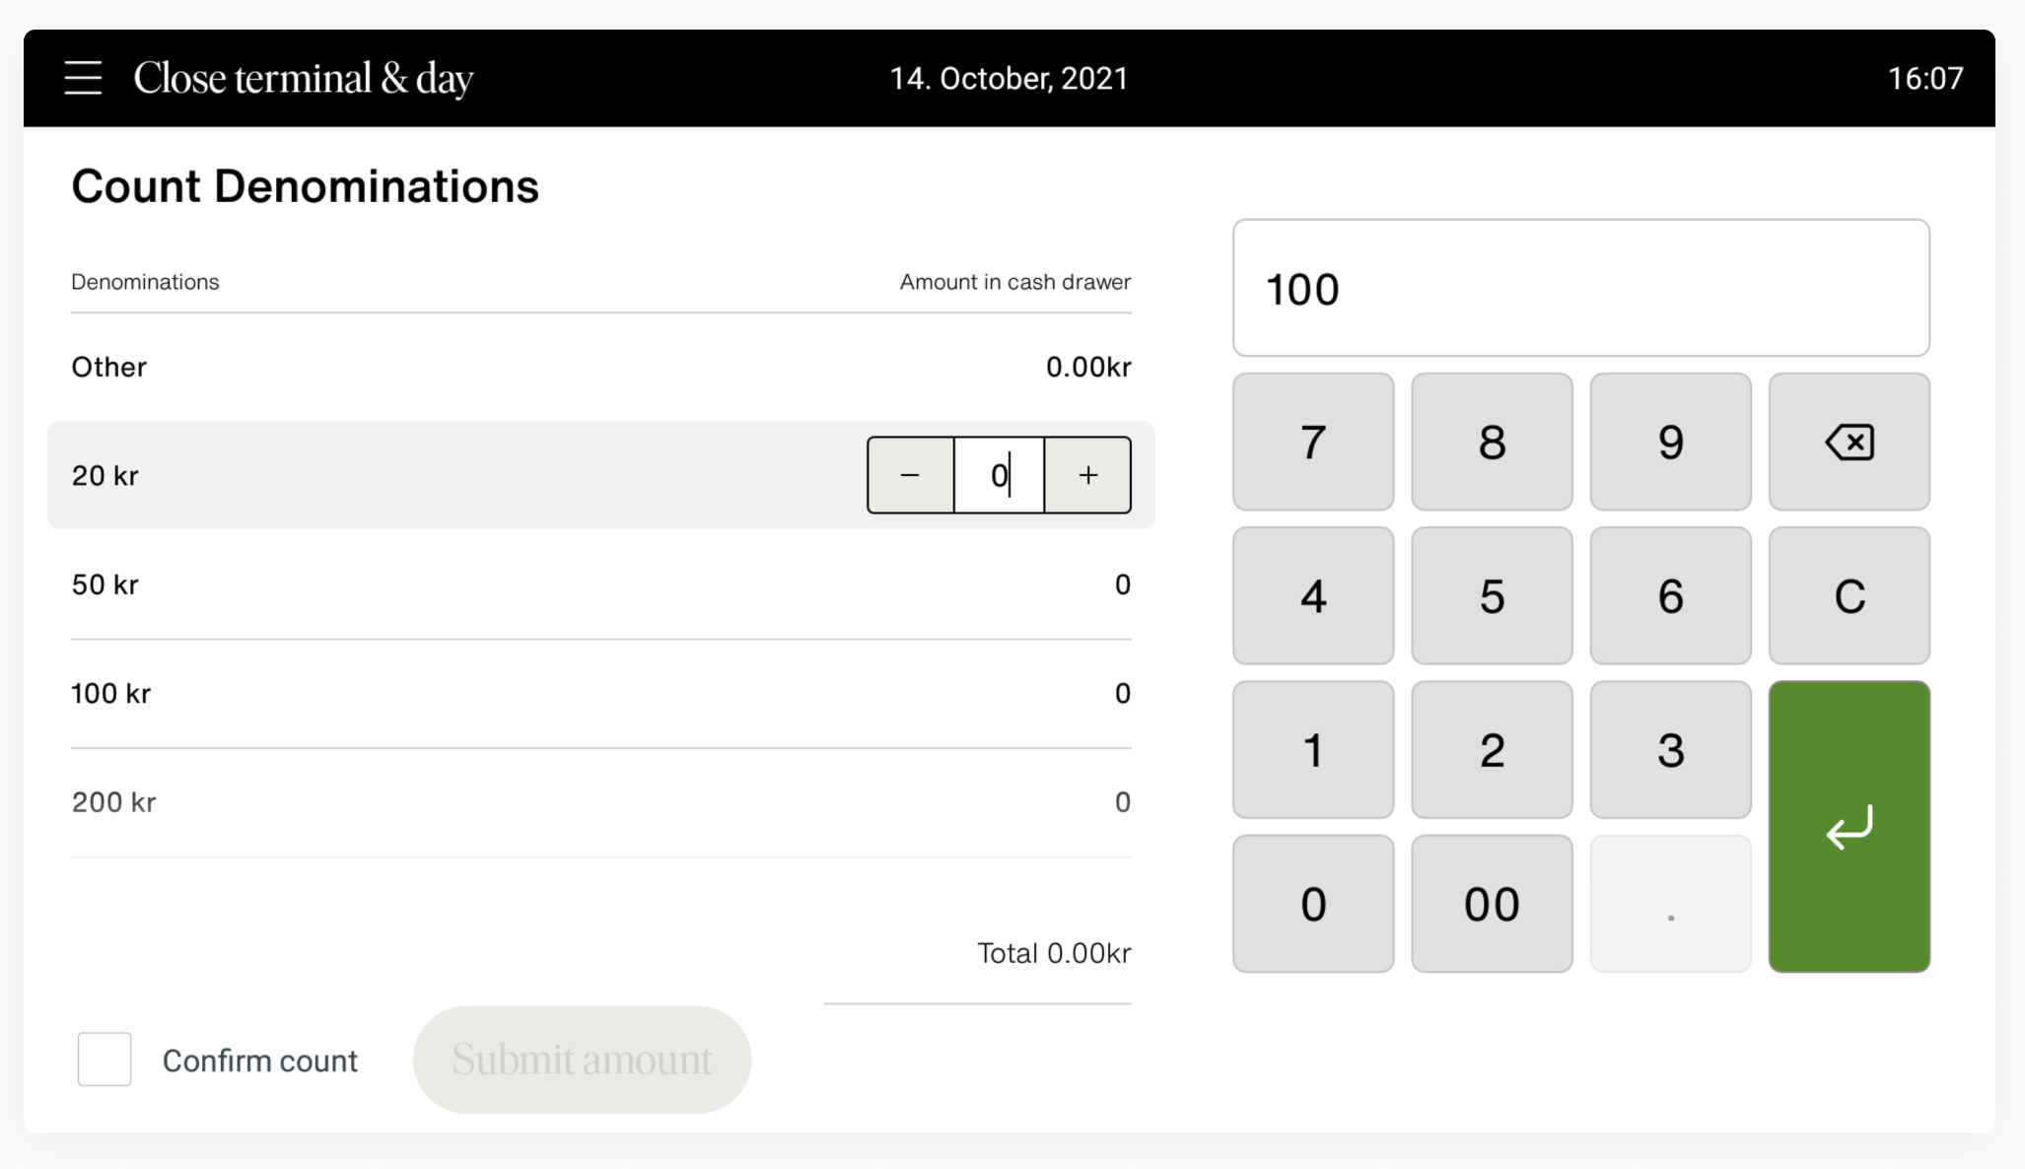Screen dimensions: 2025x1169
Task: Select the Other denomination row
Action: [600, 367]
